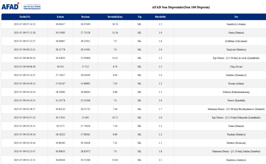The width and height of the screenshot is (266, 164).
Task: Click the Çelikhan (Adıyaman) location cell
Action: (236, 41)
